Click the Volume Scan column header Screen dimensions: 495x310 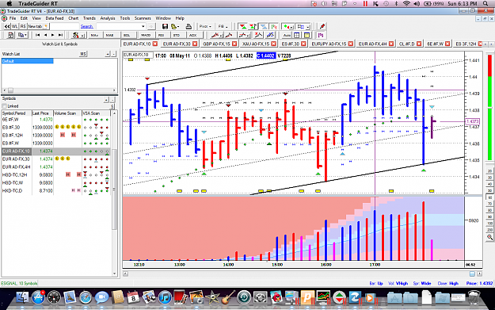[x=67, y=113]
